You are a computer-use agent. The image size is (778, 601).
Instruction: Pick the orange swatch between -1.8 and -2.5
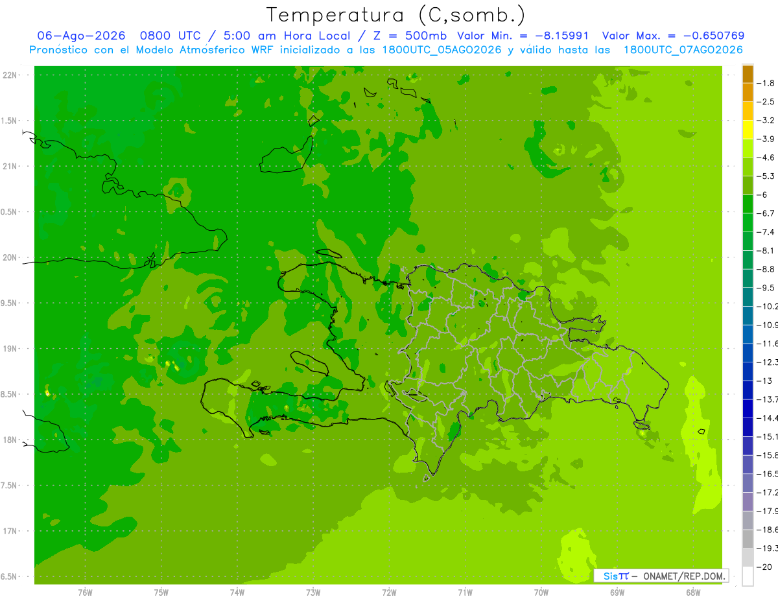748,93
